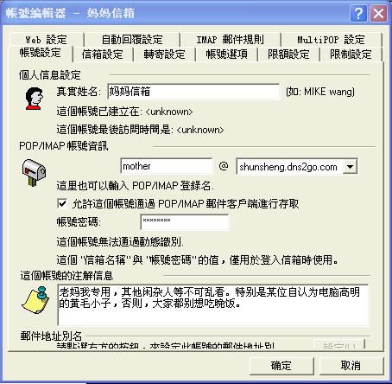Click the account comment text area
392x384 pixels.
pyautogui.click(x=213, y=304)
